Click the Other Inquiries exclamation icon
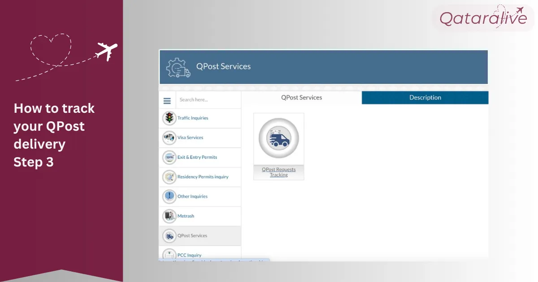This screenshot has width=538, height=282. coord(169,197)
